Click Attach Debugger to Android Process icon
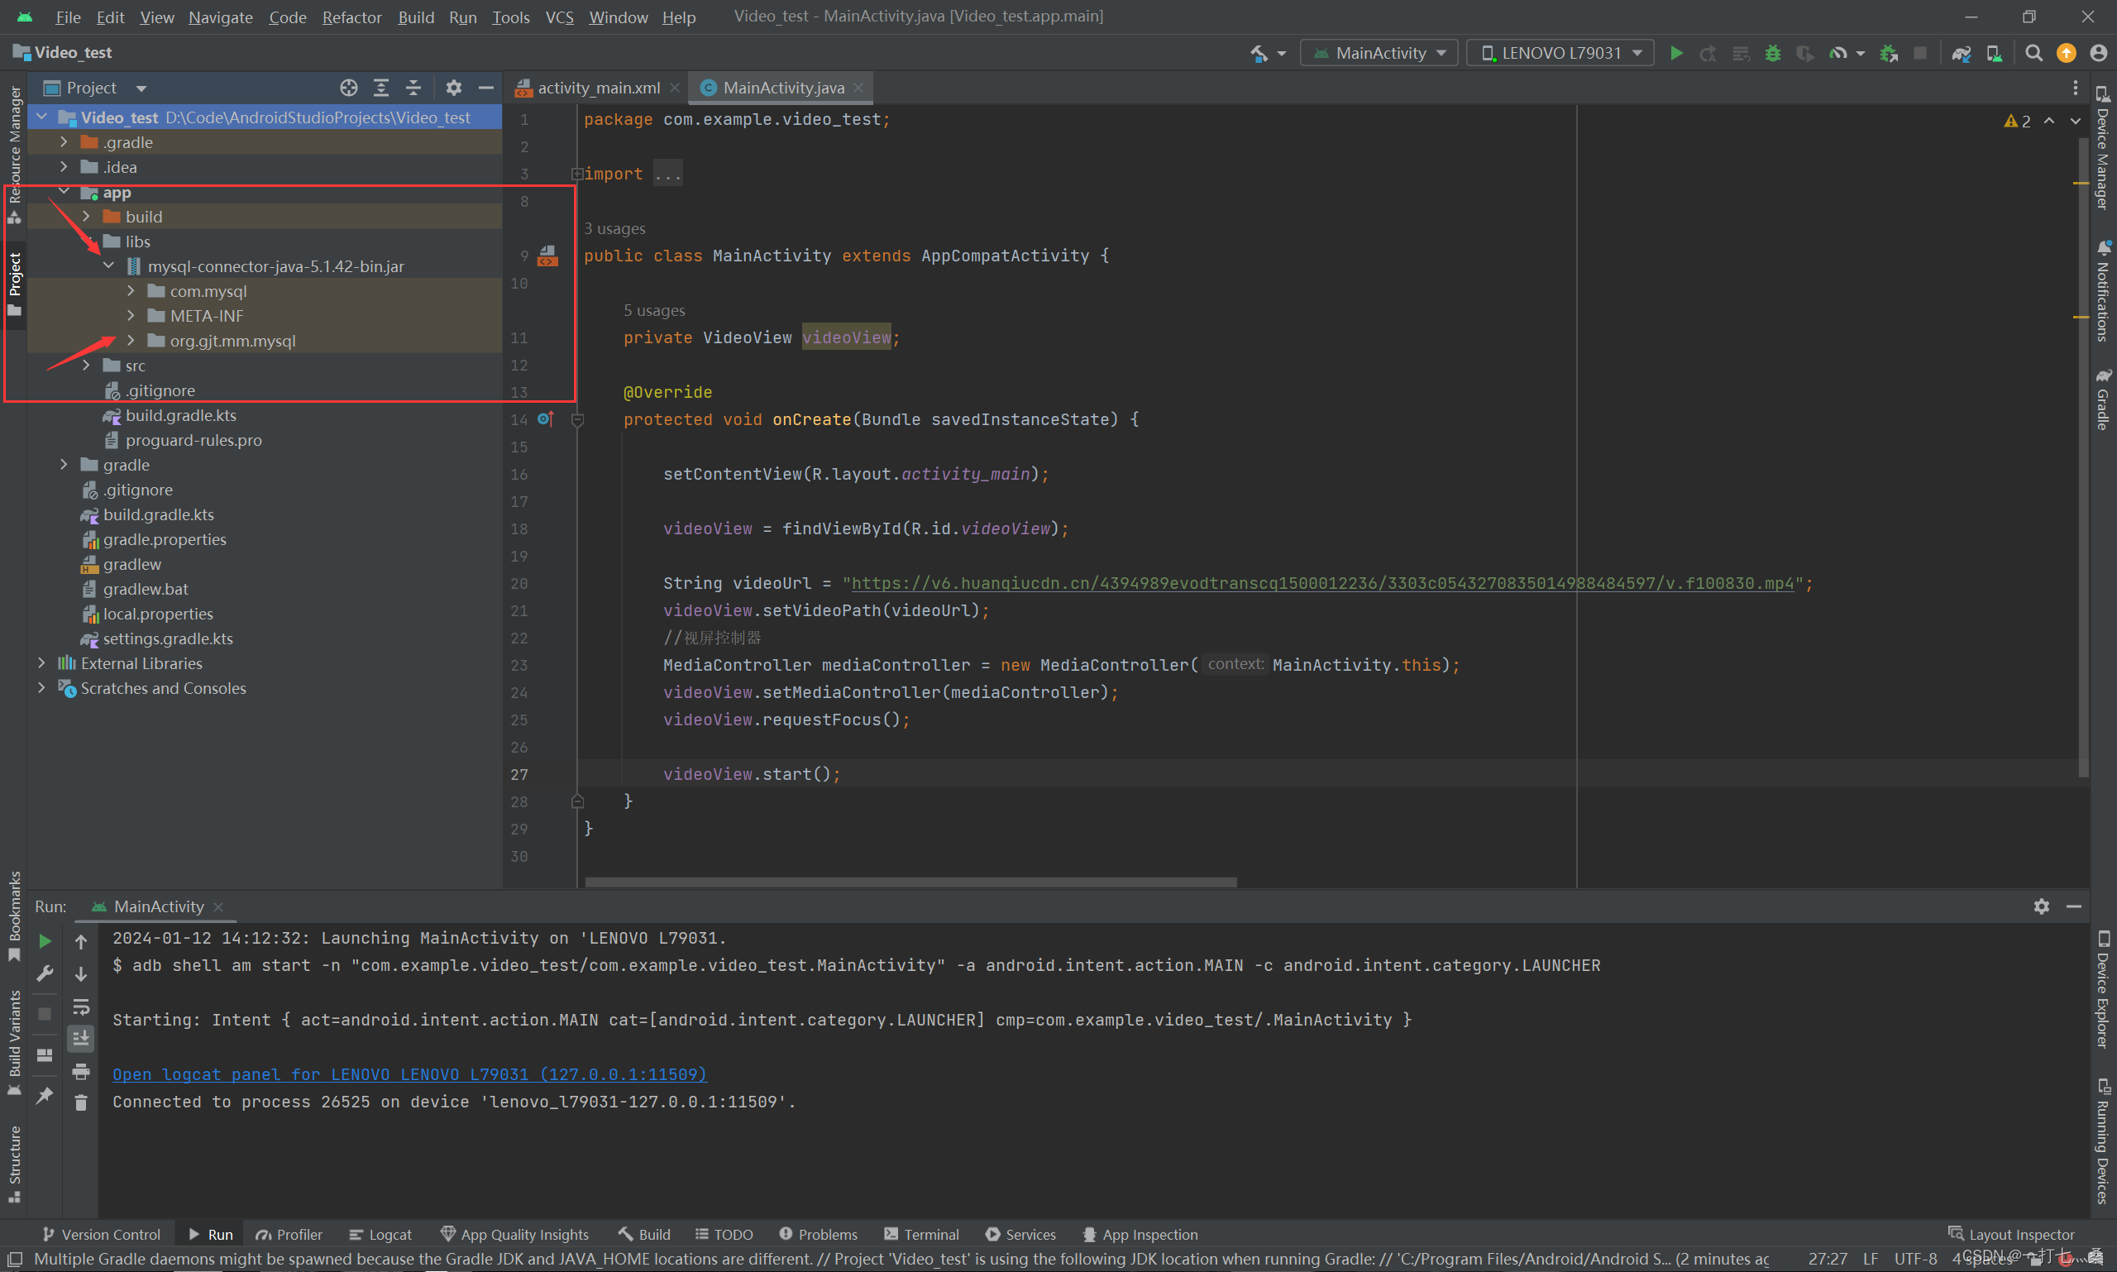Viewport: 2117px width, 1272px height. pyautogui.click(x=1888, y=53)
